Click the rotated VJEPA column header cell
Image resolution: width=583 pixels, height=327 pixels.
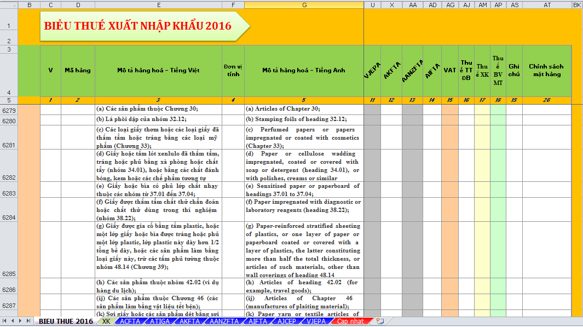pyautogui.click(x=372, y=71)
